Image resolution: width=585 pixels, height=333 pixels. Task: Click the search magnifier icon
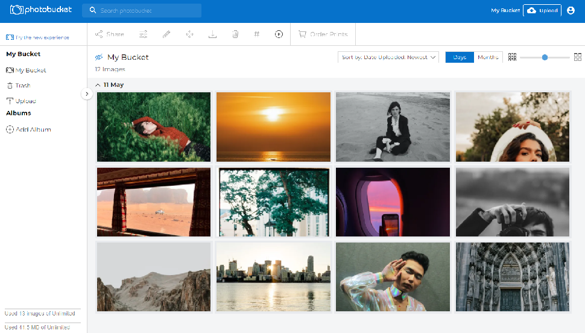pyautogui.click(x=93, y=10)
